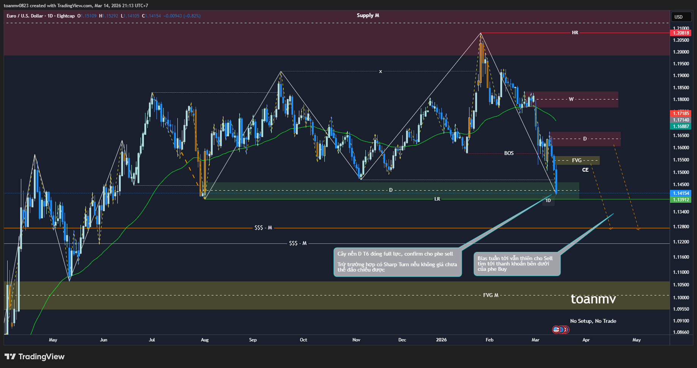Click the HR line label

point(575,33)
